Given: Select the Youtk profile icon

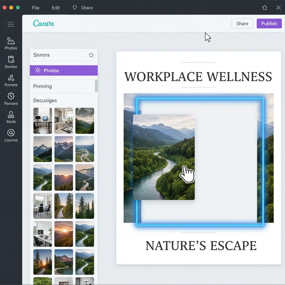Looking at the screenshot, I should (11, 117).
